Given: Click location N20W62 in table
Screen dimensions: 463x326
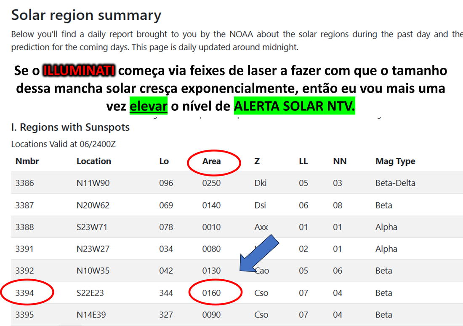Looking at the screenshot, I should pyautogui.click(x=93, y=205).
